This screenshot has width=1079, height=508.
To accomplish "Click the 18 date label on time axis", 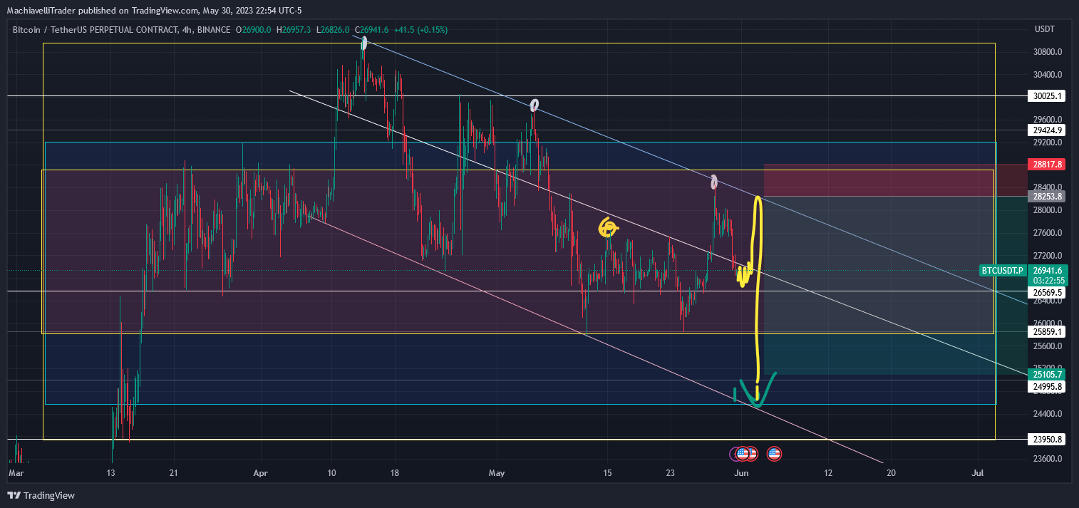I will 394,472.
